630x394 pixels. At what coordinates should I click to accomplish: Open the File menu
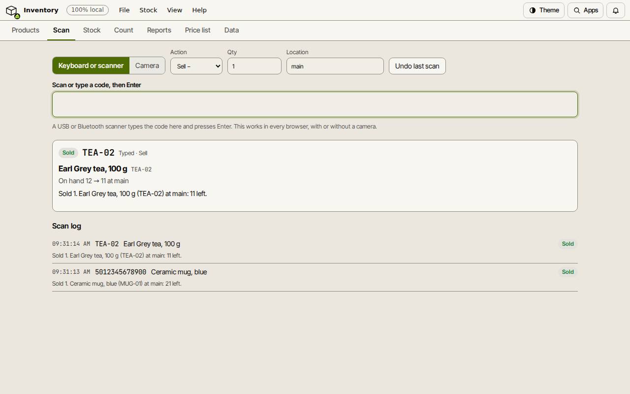click(x=125, y=10)
